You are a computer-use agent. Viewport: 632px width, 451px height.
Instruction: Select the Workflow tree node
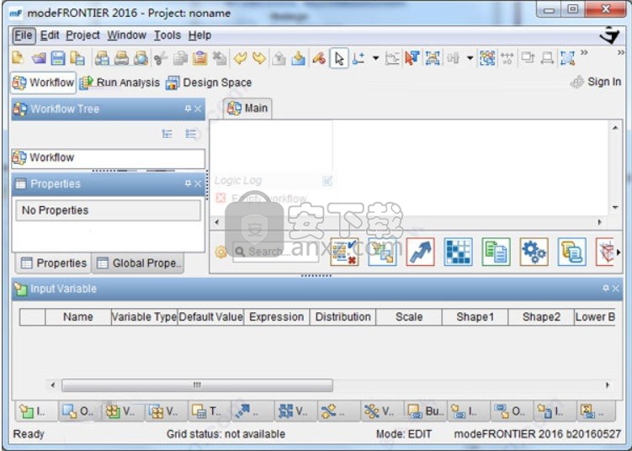108,157
